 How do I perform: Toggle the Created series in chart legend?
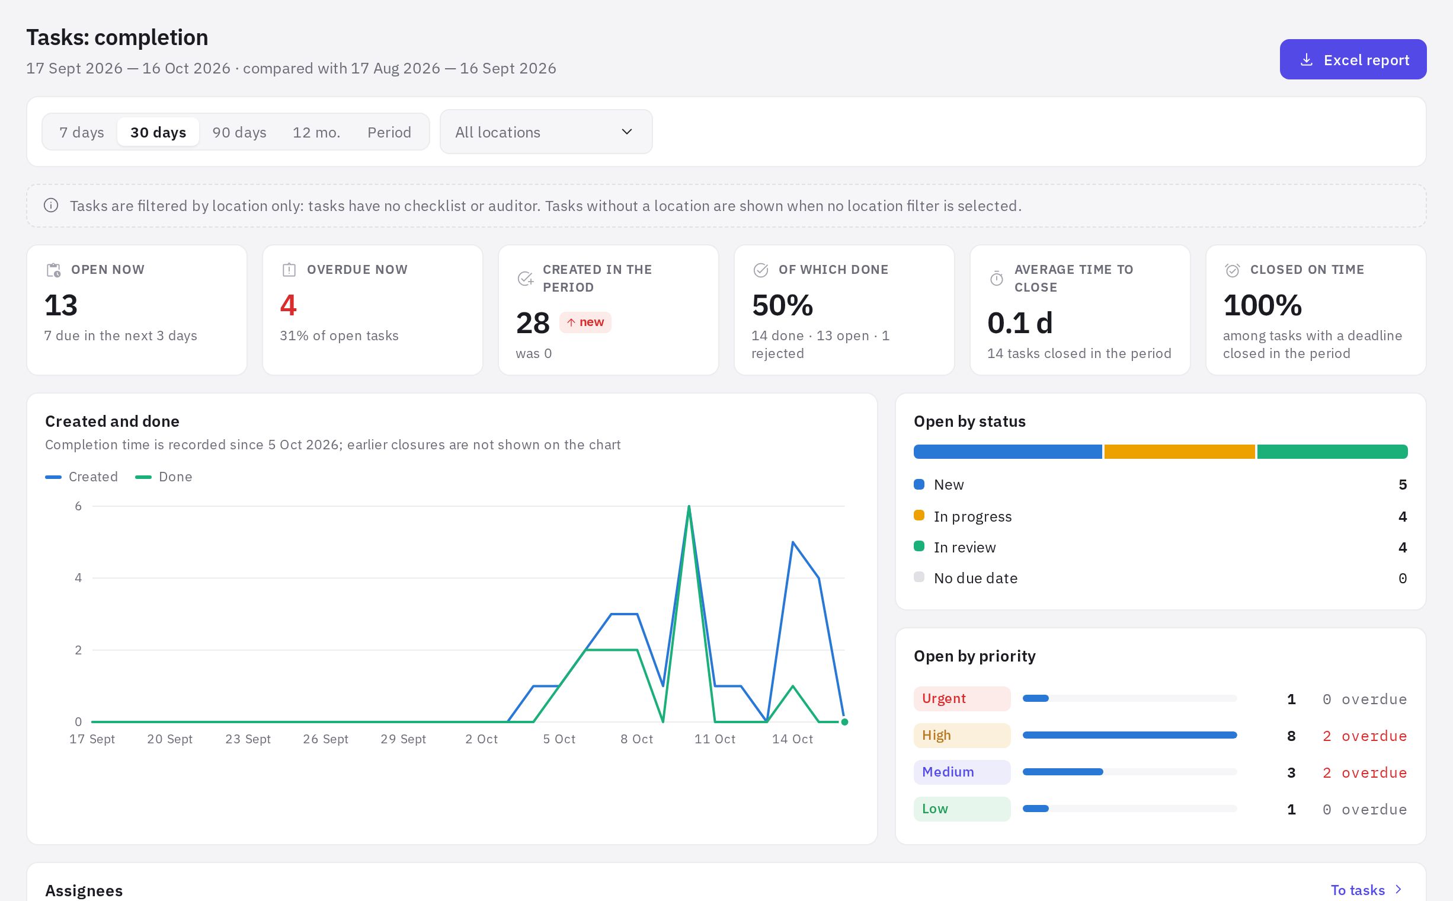click(82, 477)
